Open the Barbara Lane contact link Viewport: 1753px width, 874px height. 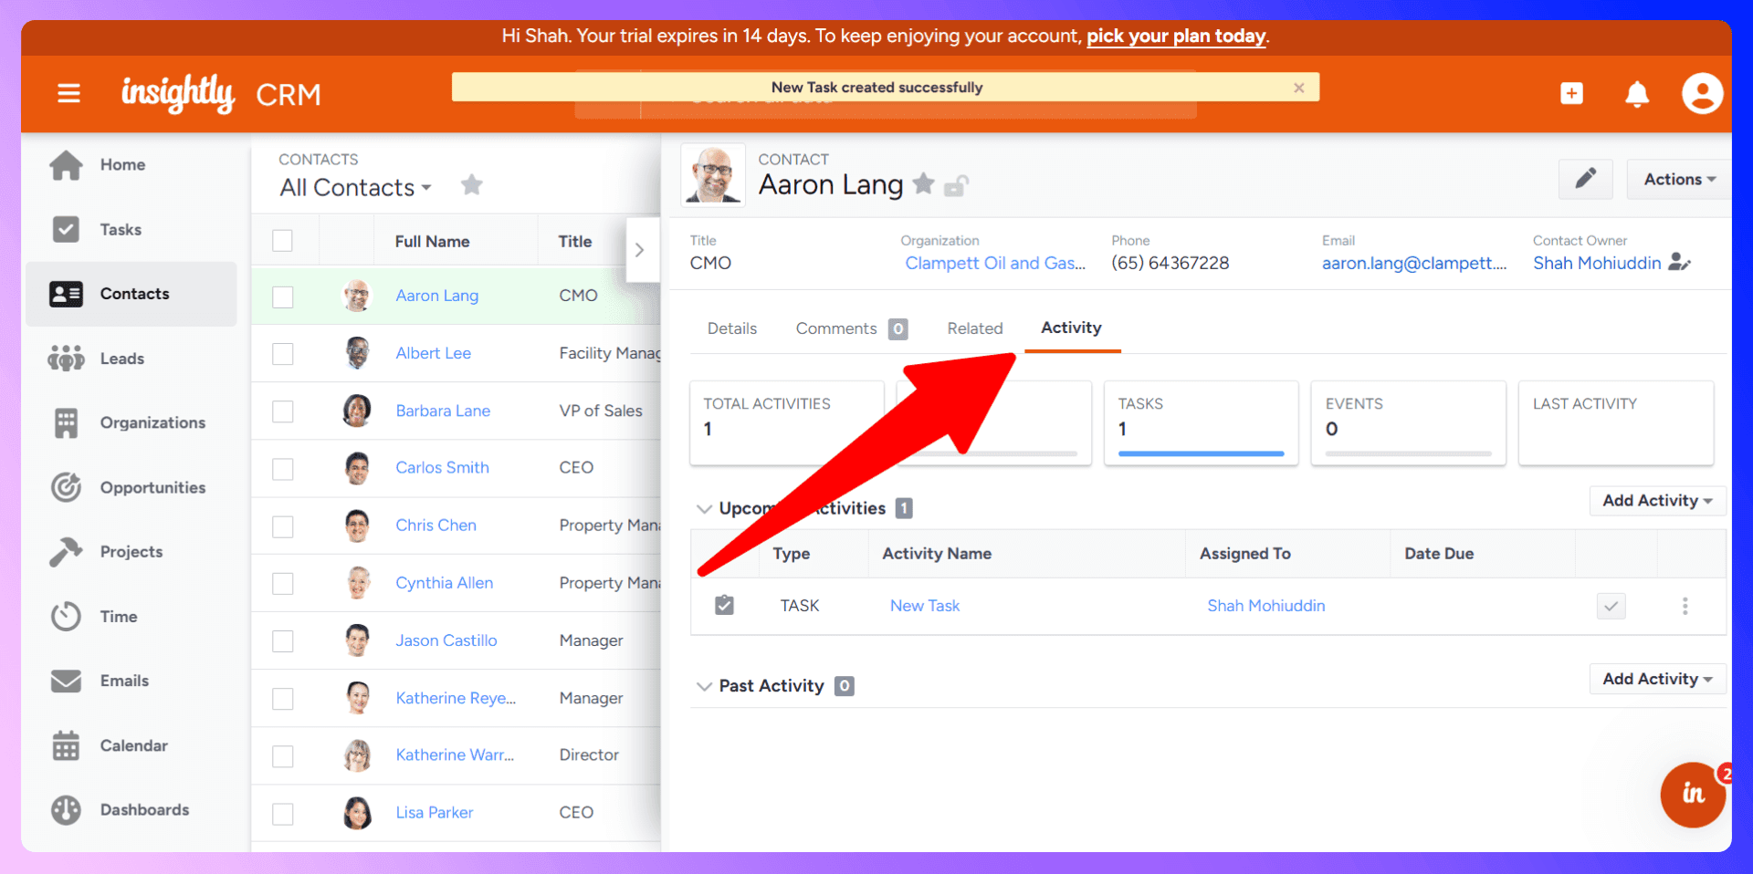pos(443,411)
